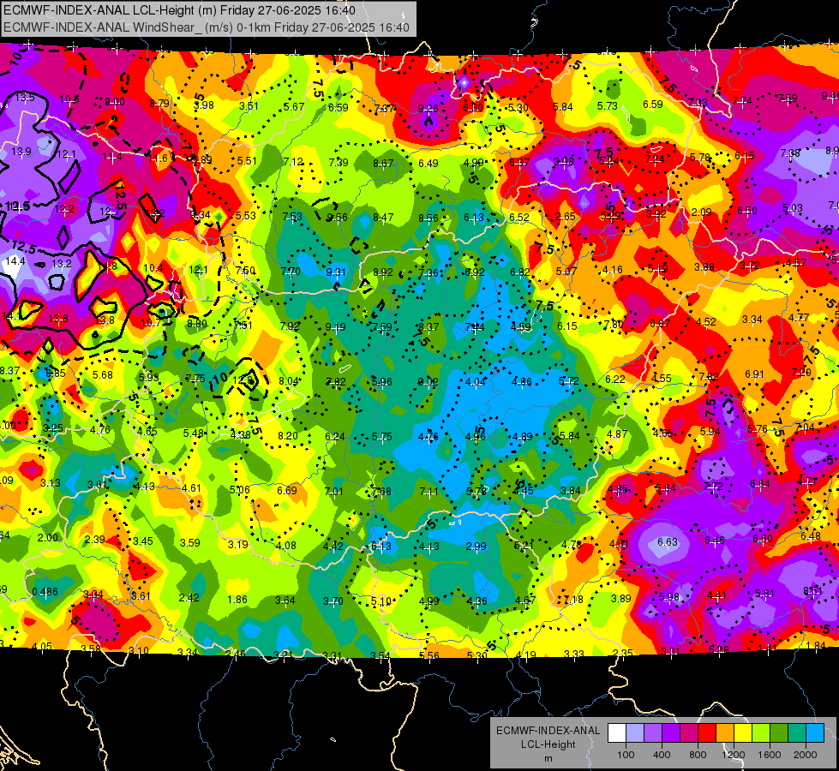
Task: Click the map value 2.39
Action: [x=95, y=540]
